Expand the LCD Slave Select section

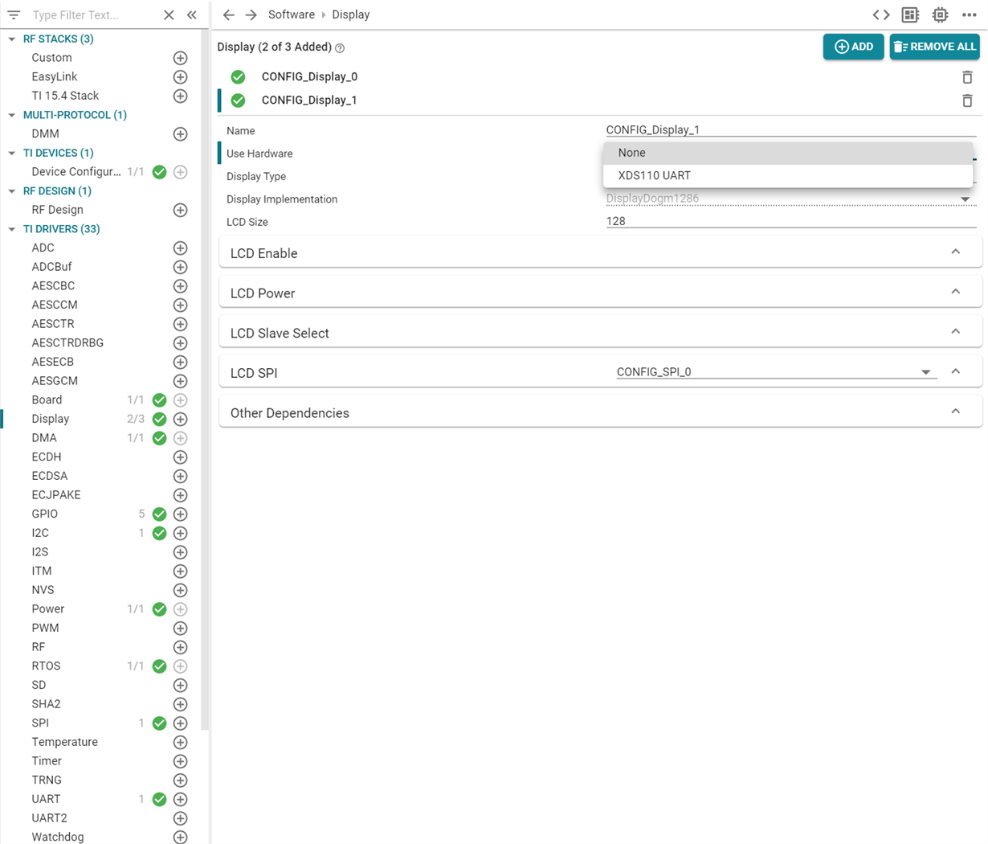pyautogui.click(x=956, y=332)
